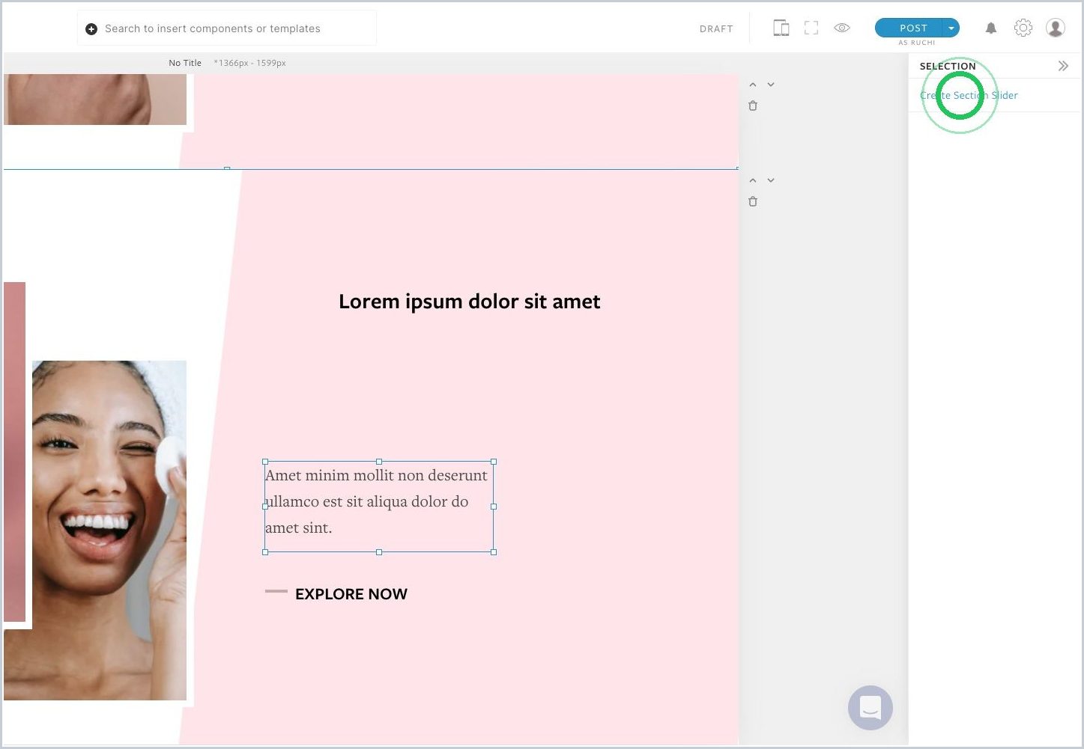Viewport: 1084px width, 749px height.
Task: Toggle the eye preview icon
Action: (842, 28)
